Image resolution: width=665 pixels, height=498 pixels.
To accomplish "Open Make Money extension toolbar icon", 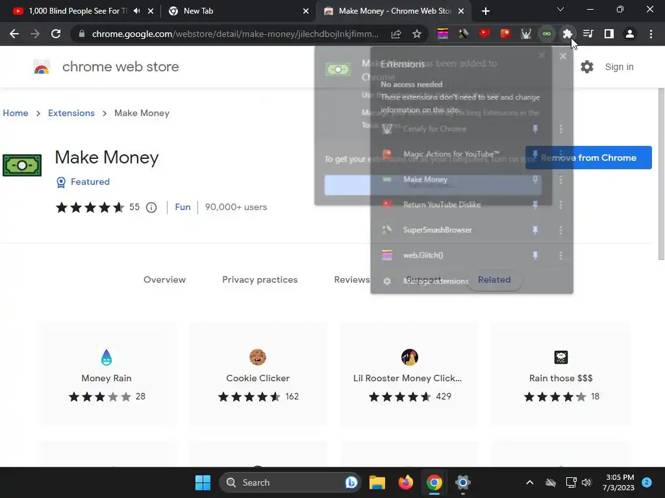I will pyautogui.click(x=547, y=34).
